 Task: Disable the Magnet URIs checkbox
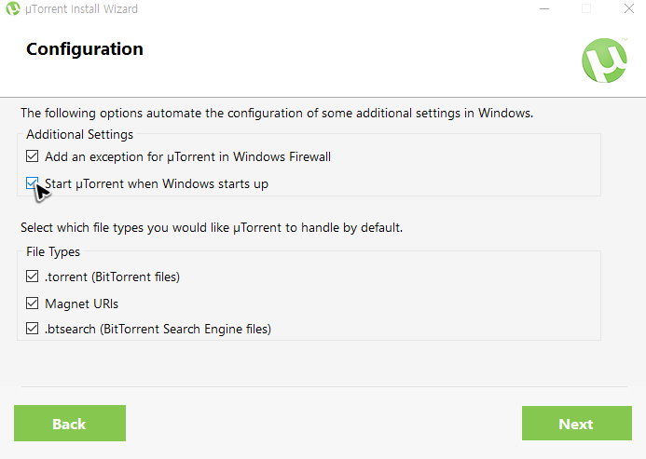[32, 304]
